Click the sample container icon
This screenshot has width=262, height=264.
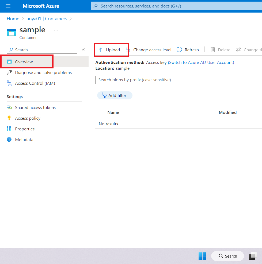(11, 33)
